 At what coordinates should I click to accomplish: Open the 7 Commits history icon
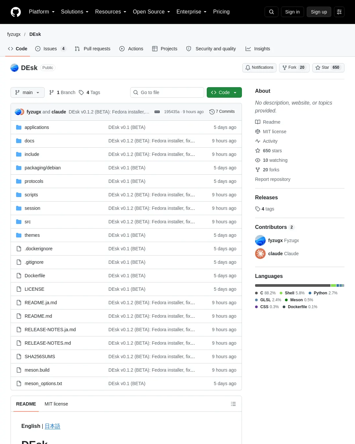click(x=212, y=112)
